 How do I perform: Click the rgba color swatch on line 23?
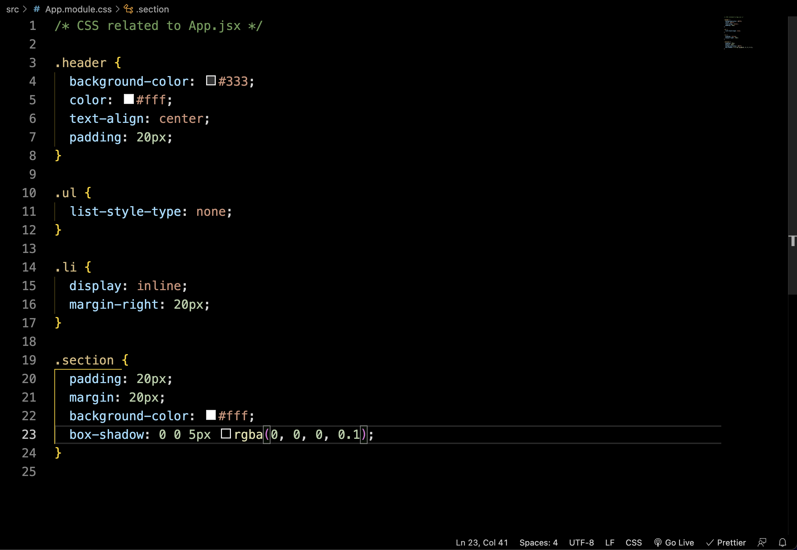click(226, 434)
